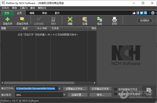Click the 压缩设置... button

click(x=78, y=95)
